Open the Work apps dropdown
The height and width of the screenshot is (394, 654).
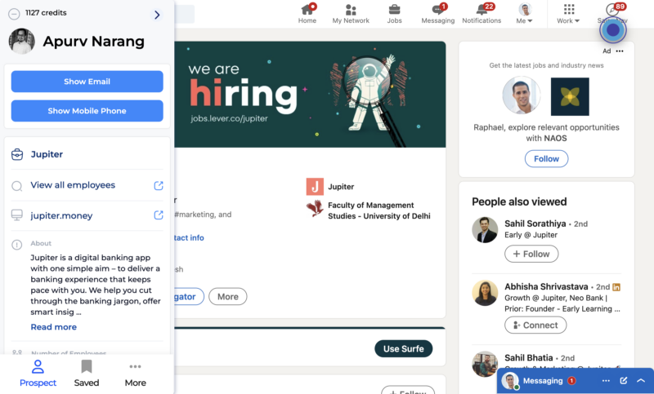pos(568,14)
